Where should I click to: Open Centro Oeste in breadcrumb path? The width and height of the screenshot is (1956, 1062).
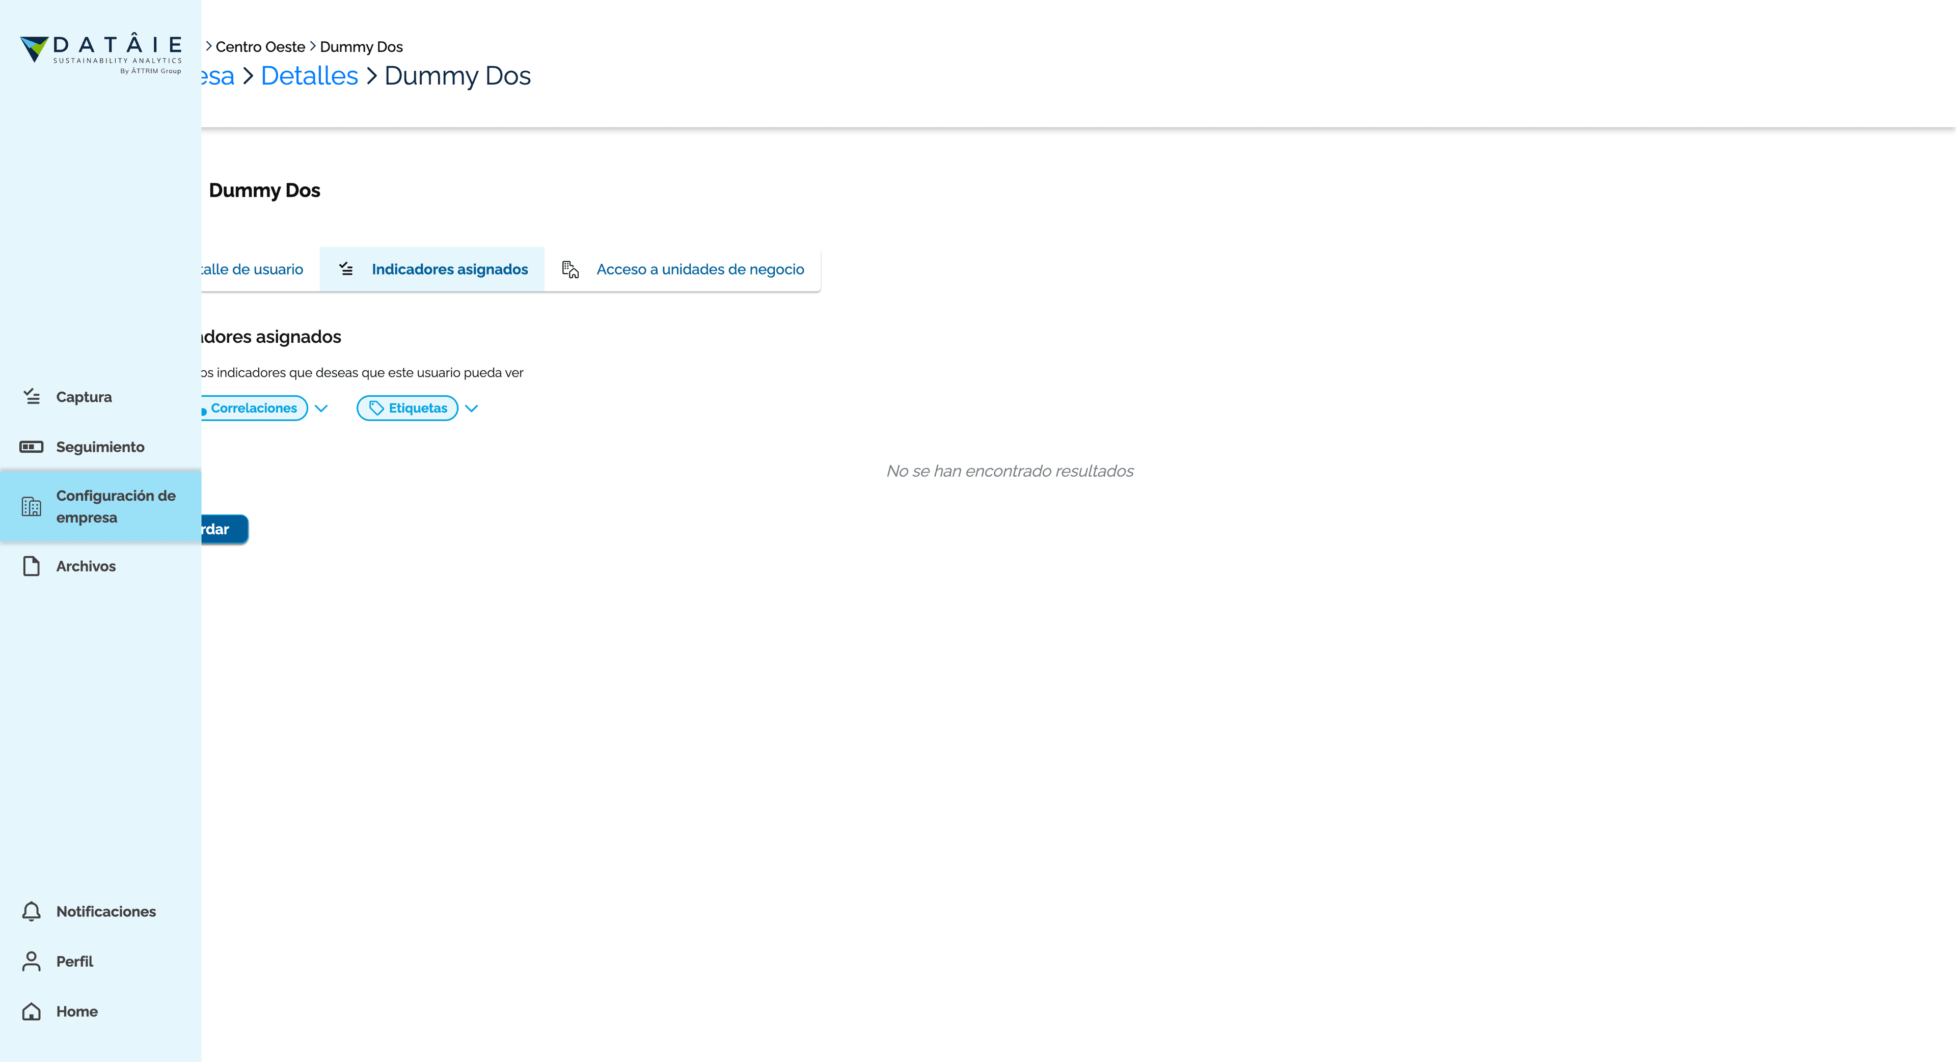[x=260, y=46]
